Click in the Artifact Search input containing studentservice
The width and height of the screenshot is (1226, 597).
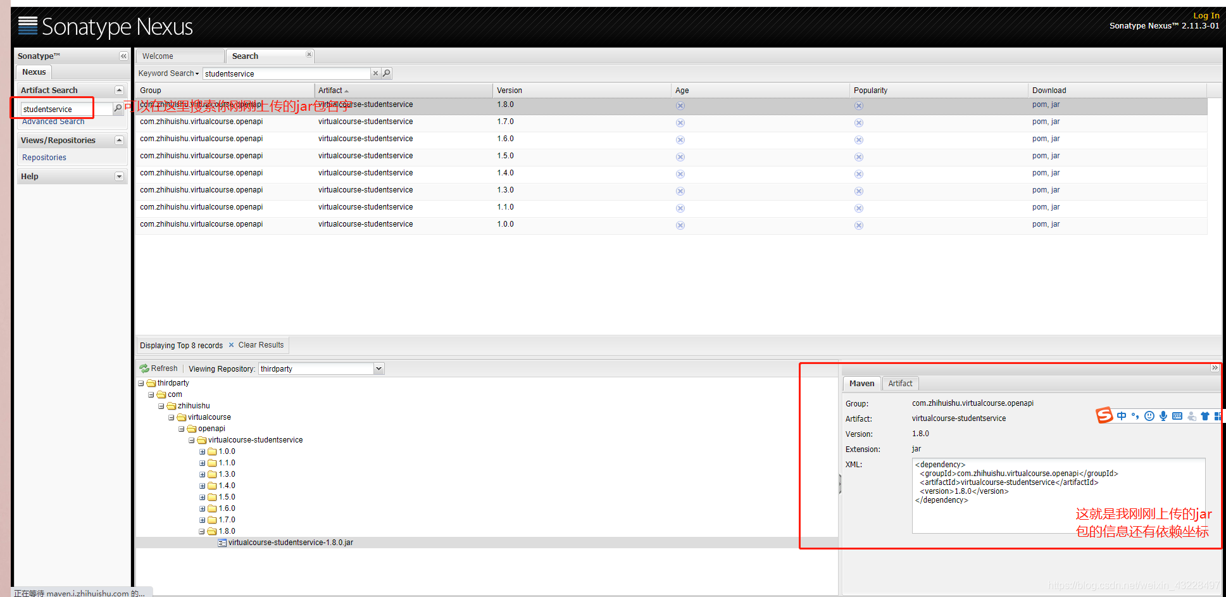[66, 109]
